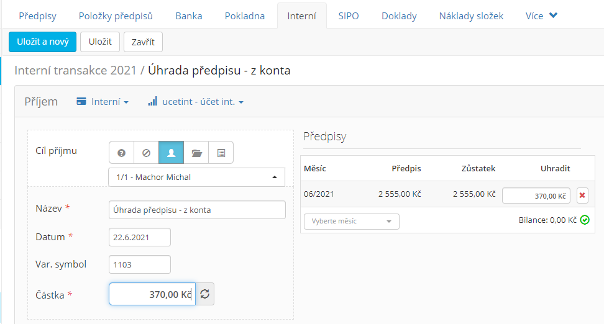604x324 pixels.
Task: Click the 06/2021 month cell
Action: 319,194
